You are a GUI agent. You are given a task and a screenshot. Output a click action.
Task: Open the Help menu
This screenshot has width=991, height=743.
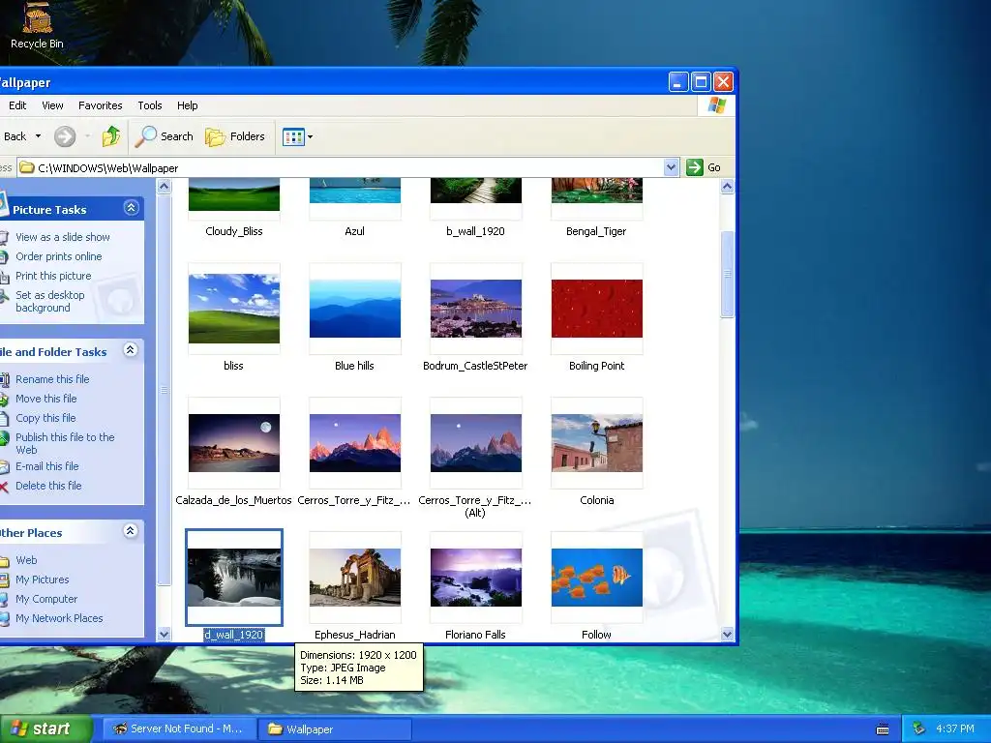point(187,105)
